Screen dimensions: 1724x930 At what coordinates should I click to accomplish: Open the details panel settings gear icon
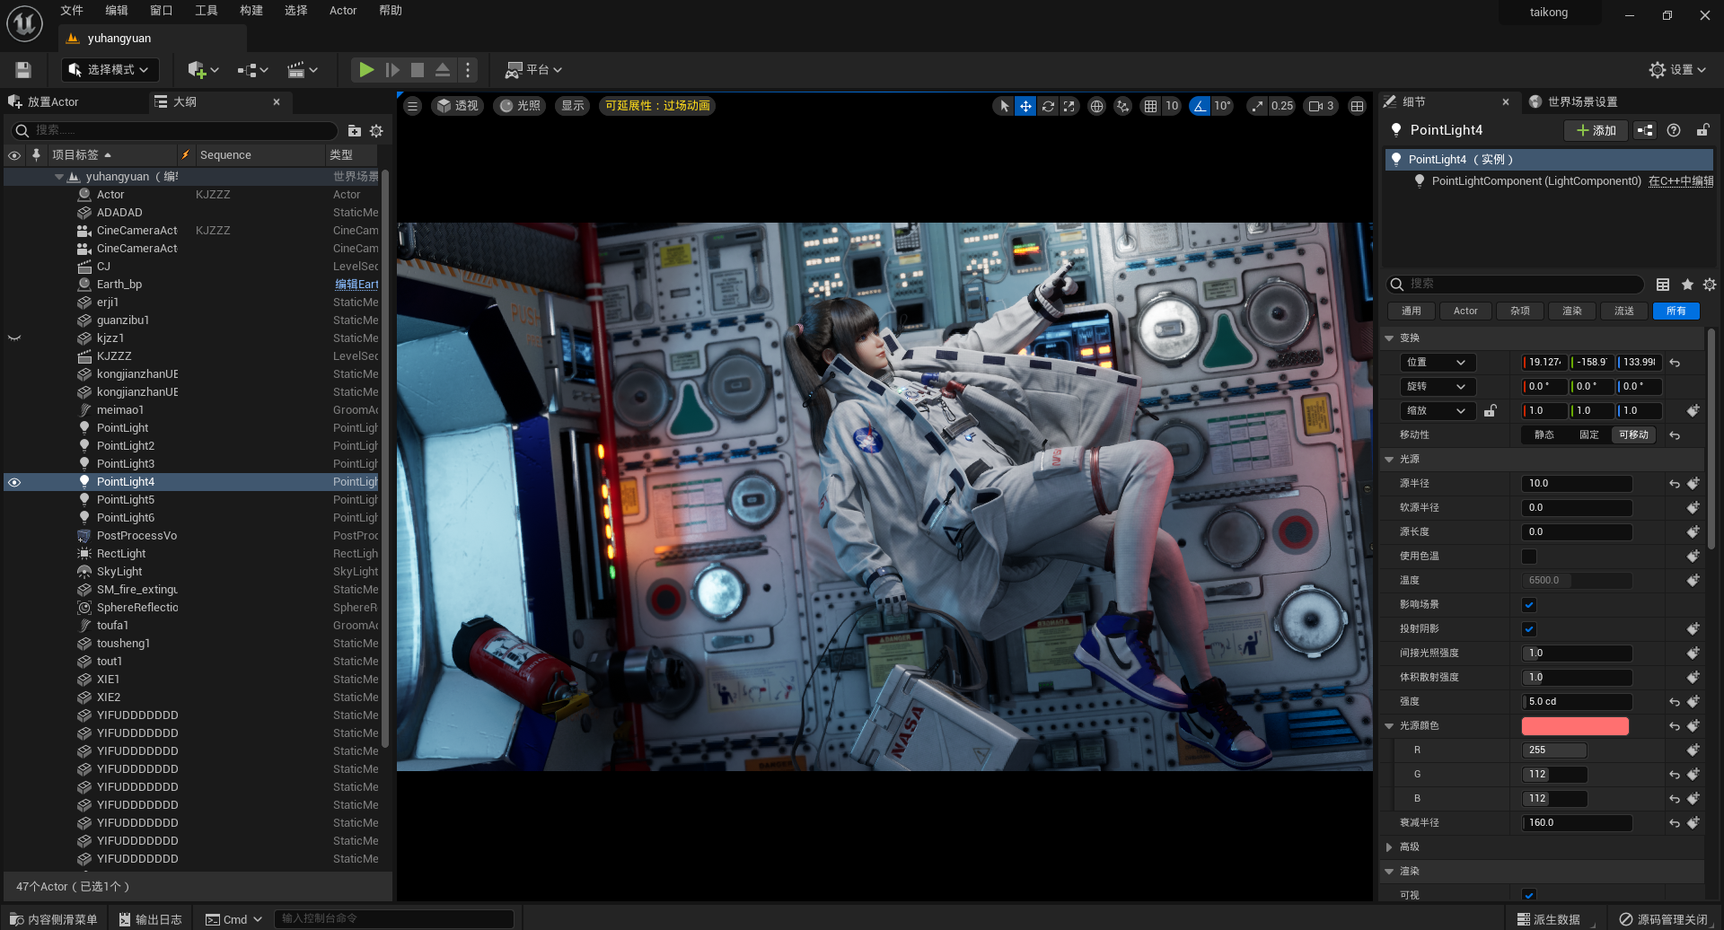[x=1711, y=284]
